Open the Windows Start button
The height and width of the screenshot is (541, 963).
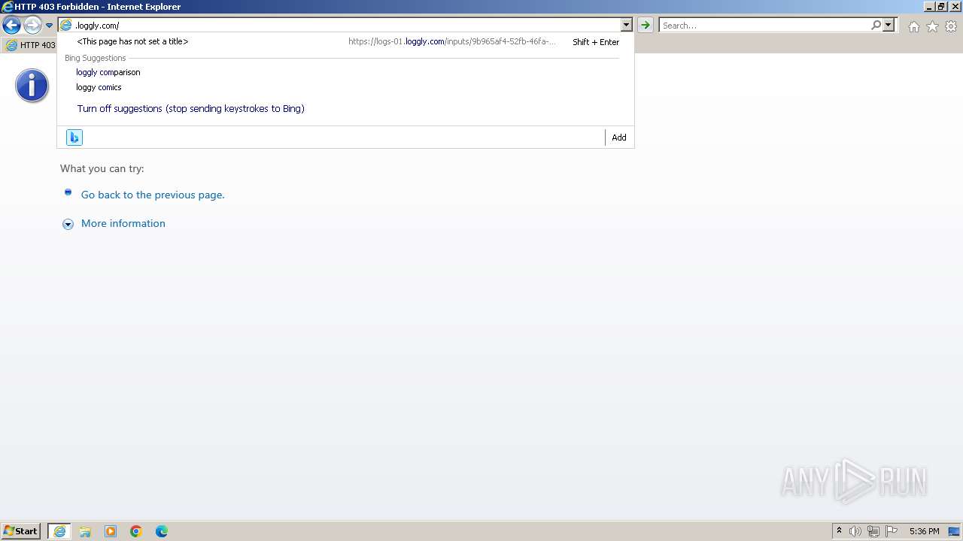click(x=21, y=531)
